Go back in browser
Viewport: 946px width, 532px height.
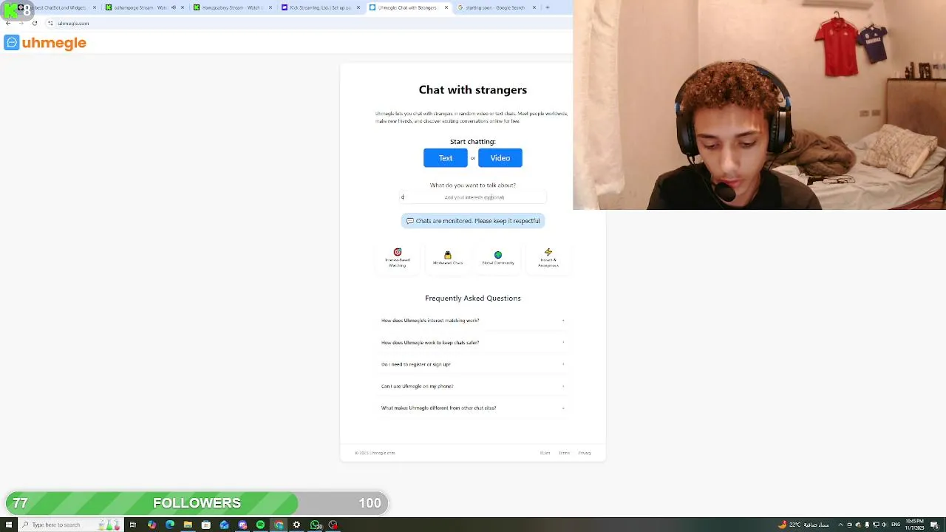8,23
